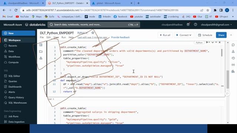The width and height of the screenshot is (237, 133).
Task: Open Recents in the sidebar
Action: [x=13, y=46]
